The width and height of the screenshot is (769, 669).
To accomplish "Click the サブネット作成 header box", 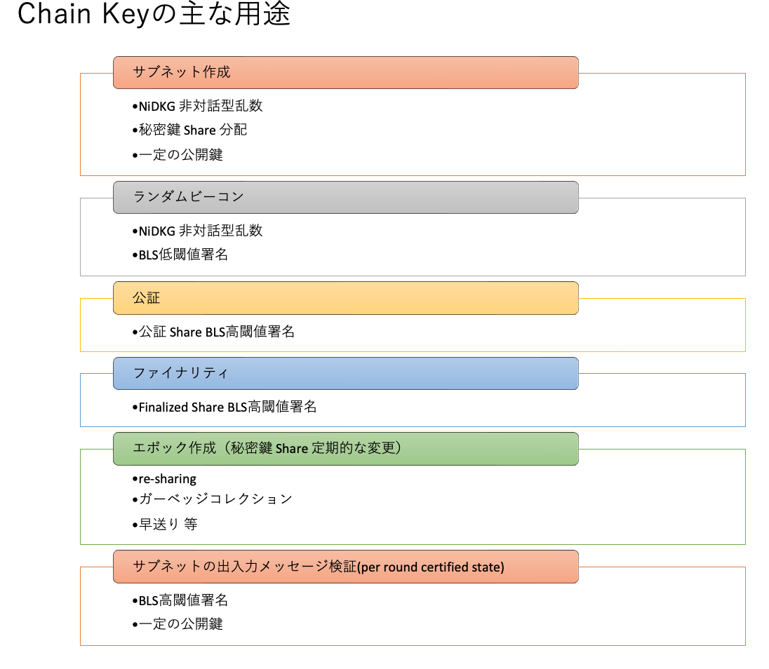I will pos(346,72).
